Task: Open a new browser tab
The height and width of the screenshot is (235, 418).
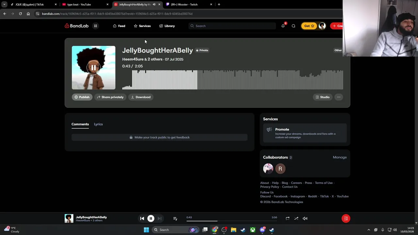Action: click(x=219, y=5)
